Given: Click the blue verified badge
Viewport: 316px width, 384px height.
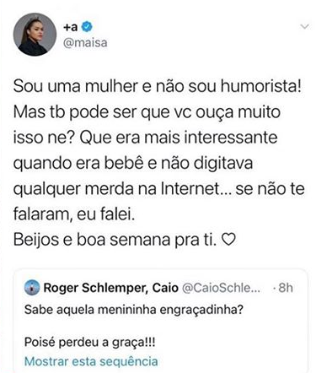Looking at the screenshot, I should tap(87, 27).
